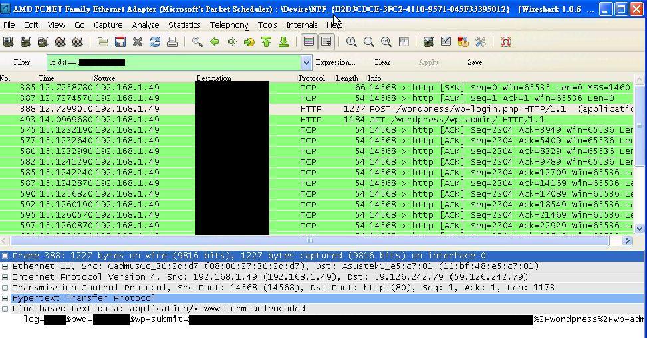Sort by the Protocol column header

312,78
